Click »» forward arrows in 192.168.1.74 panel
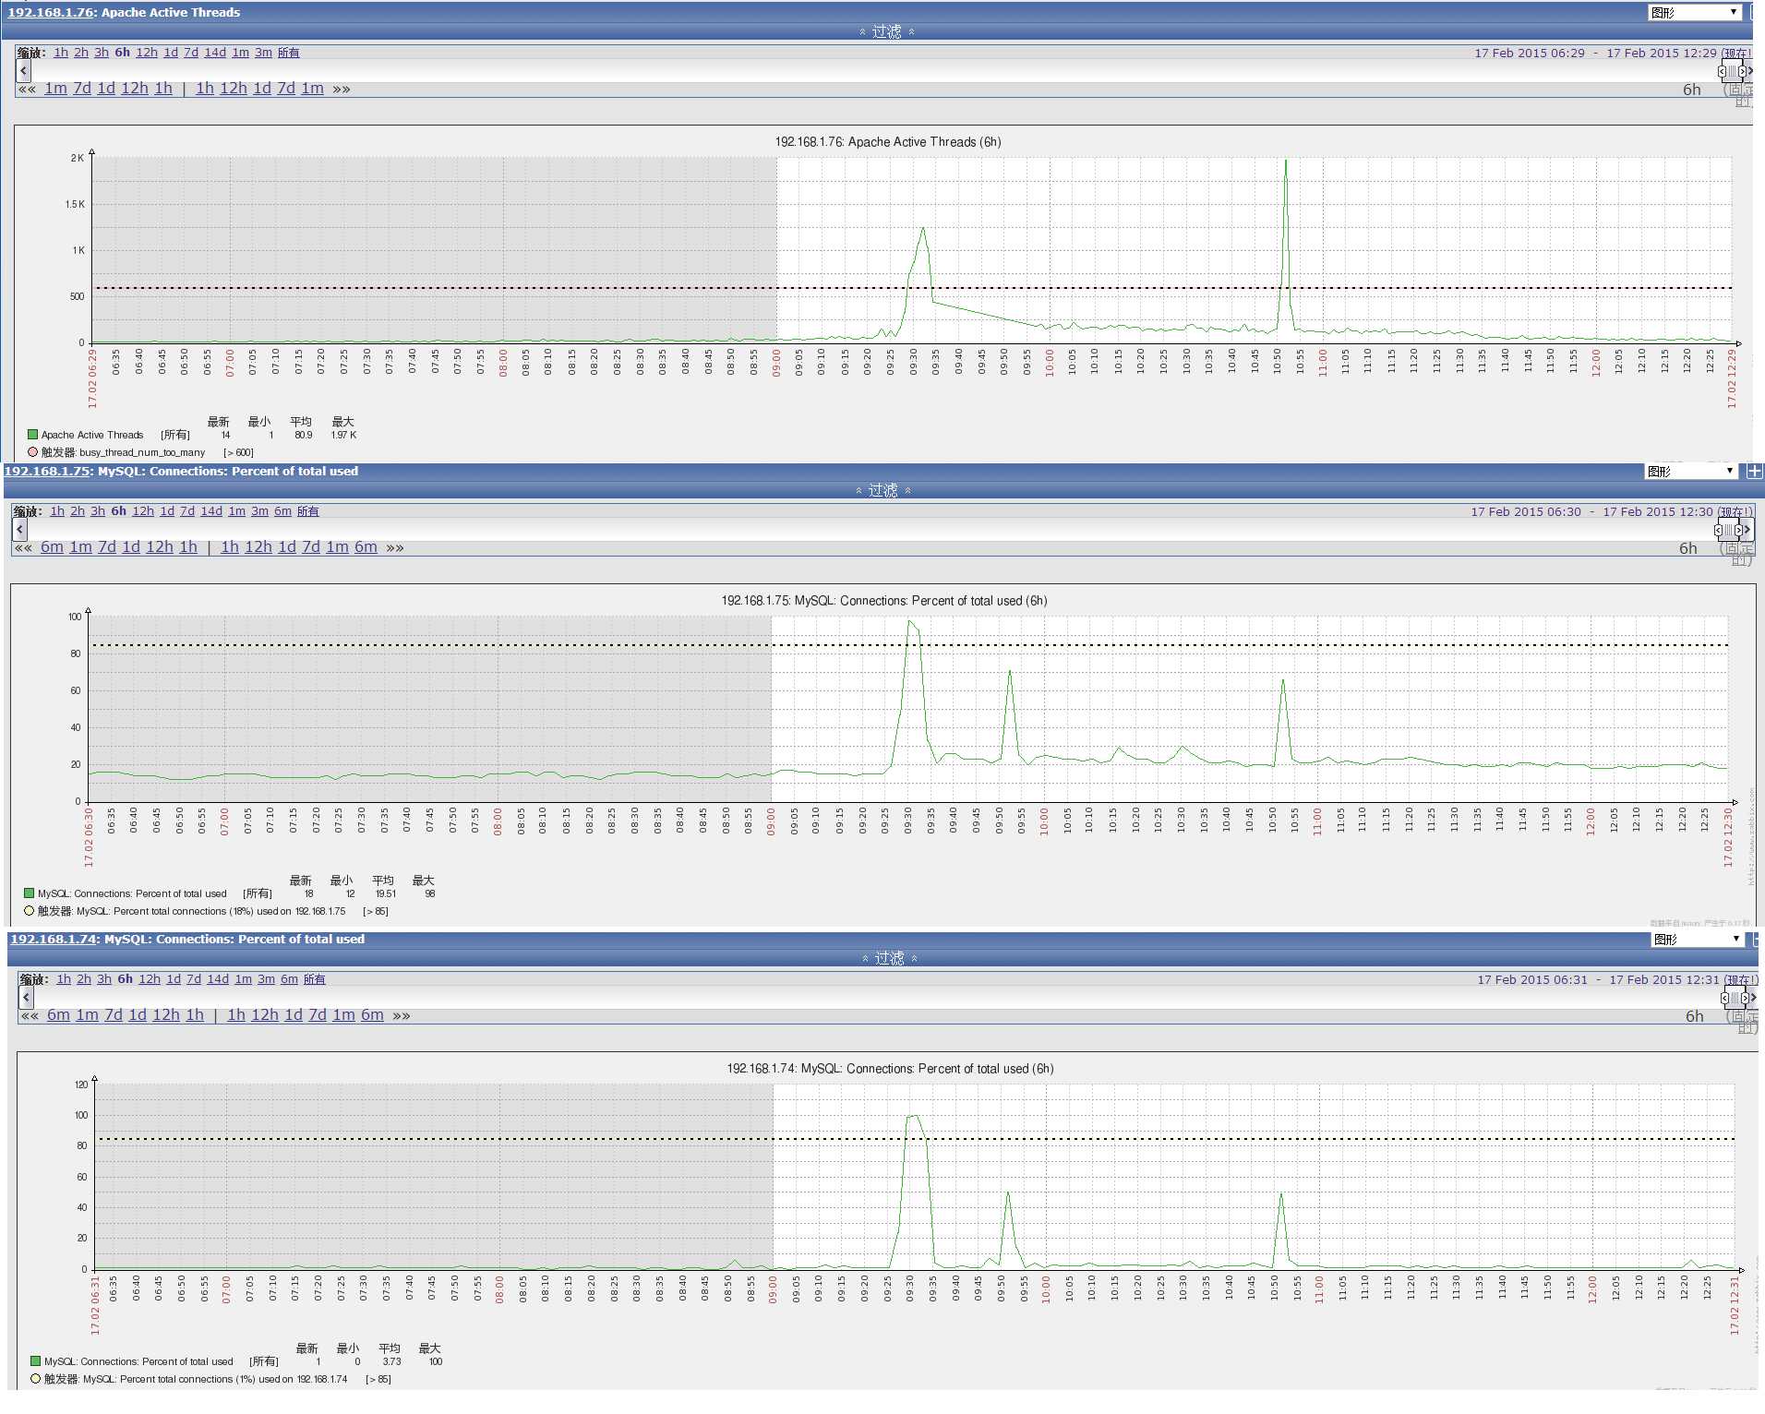This screenshot has width=1765, height=1414. click(402, 1016)
